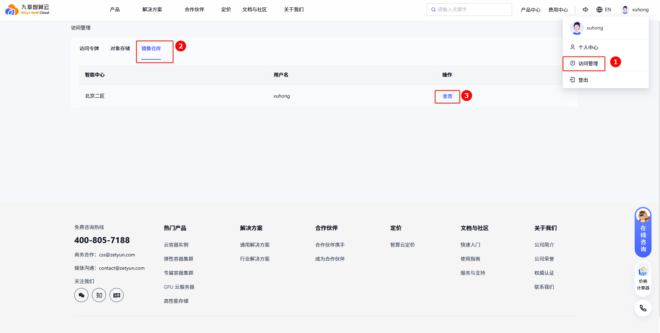Viewport: 660px width, 333px height.
Task: Click the floating phone contact icon
Action: (x=643, y=308)
